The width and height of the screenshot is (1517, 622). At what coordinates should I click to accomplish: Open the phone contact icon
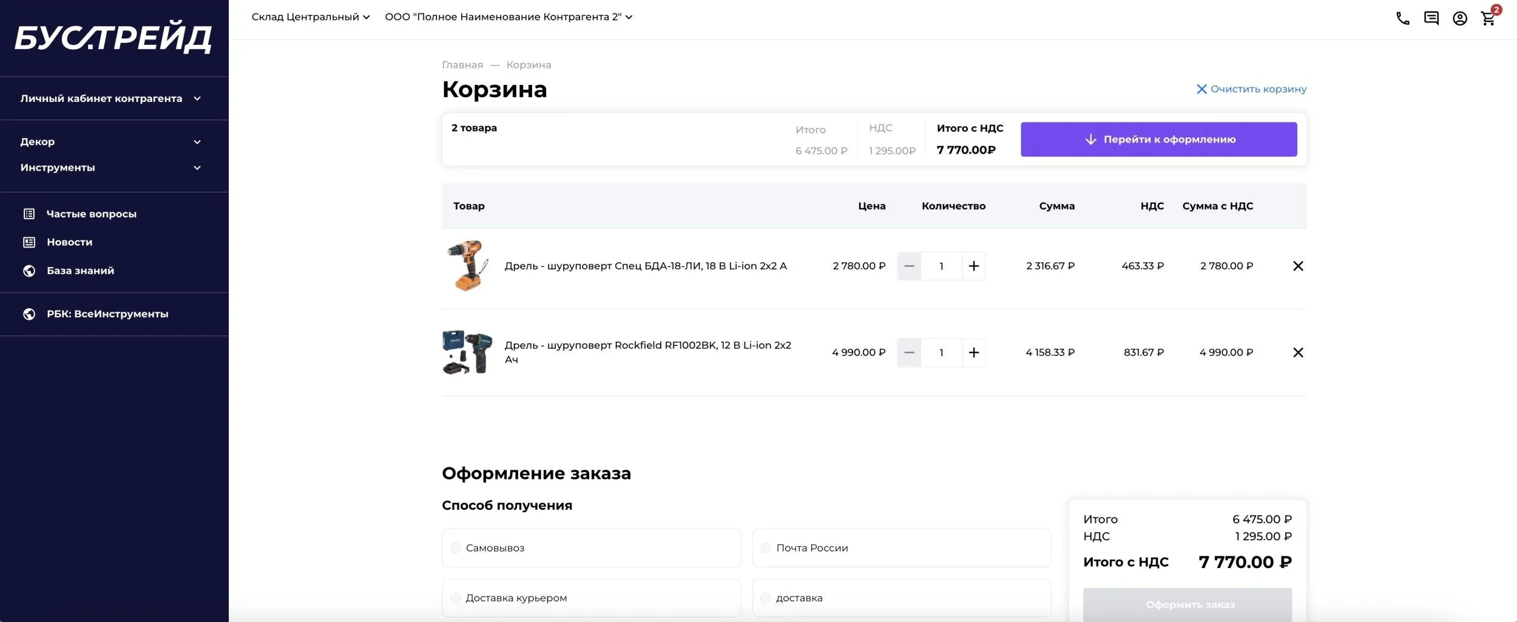(1402, 18)
